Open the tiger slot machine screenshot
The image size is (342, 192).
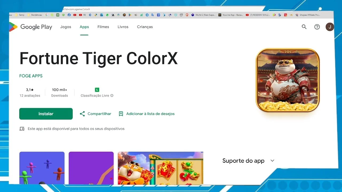(161, 168)
